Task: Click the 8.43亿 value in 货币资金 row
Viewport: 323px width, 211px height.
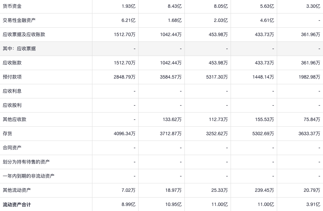Action: pyautogui.click(x=175, y=6)
